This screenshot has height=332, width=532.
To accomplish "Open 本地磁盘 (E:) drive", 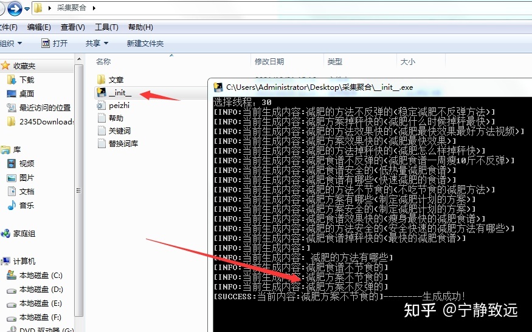I will point(35,303).
